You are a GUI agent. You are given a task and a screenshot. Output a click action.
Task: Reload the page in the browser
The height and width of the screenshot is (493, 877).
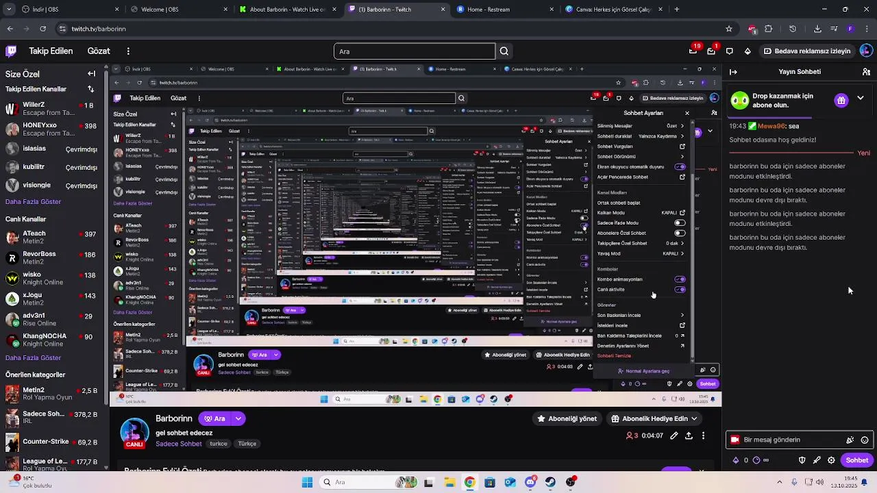click(42, 29)
